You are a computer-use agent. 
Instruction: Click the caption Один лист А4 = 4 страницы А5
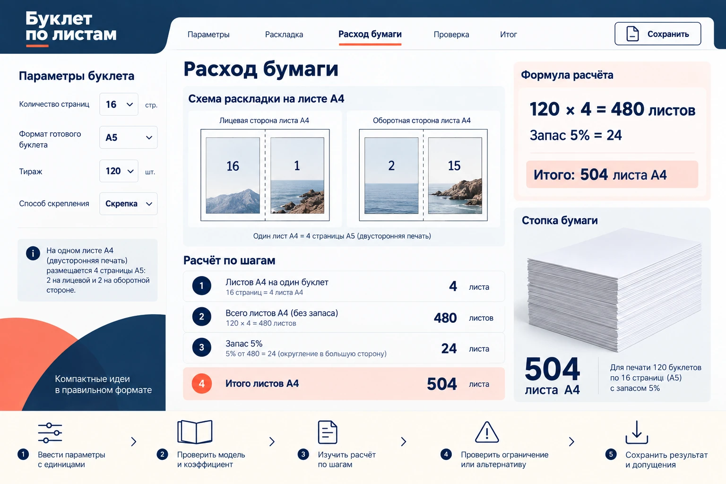tap(342, 236)
